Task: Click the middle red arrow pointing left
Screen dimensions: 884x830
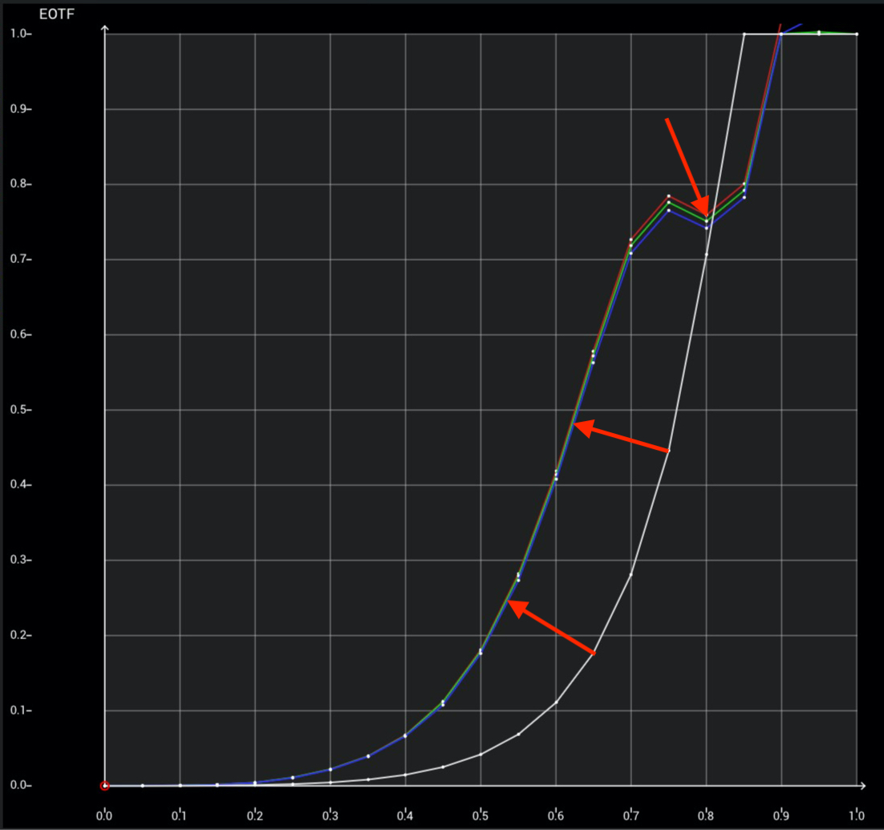Action: point(622,438)
